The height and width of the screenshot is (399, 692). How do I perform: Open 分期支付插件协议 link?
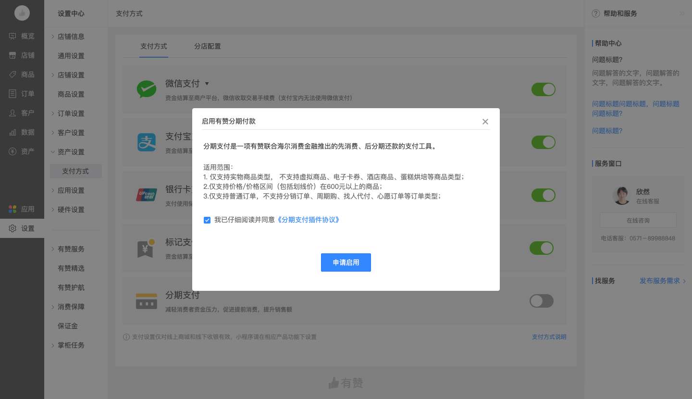coord(309,220)
